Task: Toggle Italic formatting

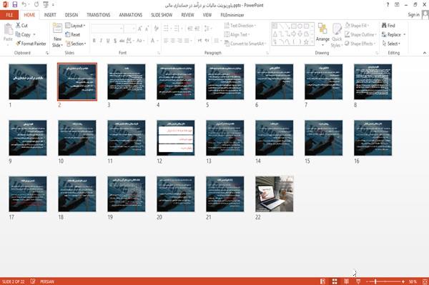Action: point(101,41)
